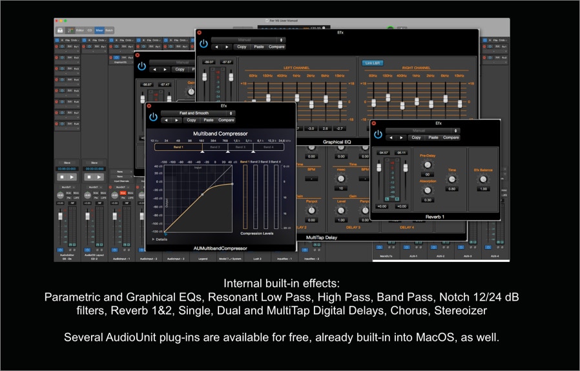This screenshot has width=580, height=371.
Task: Switch to the Mixer tab
Action: pos(99,30)
